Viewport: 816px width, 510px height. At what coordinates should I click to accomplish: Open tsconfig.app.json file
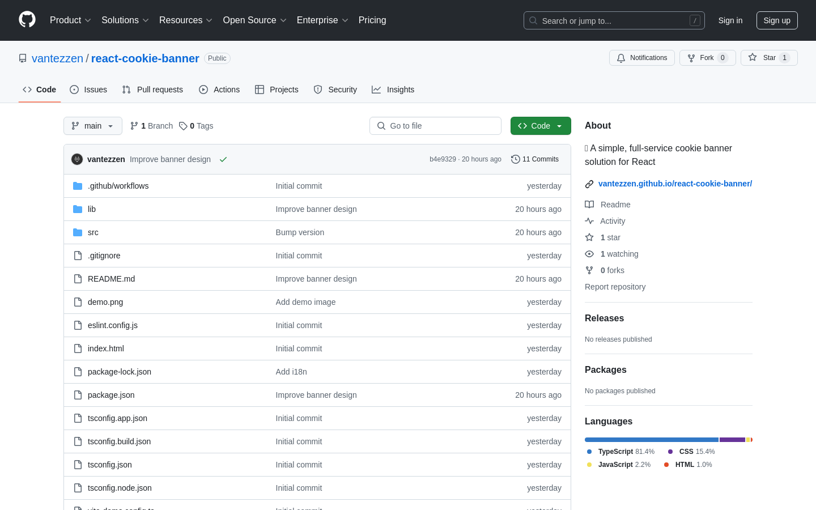117,418
